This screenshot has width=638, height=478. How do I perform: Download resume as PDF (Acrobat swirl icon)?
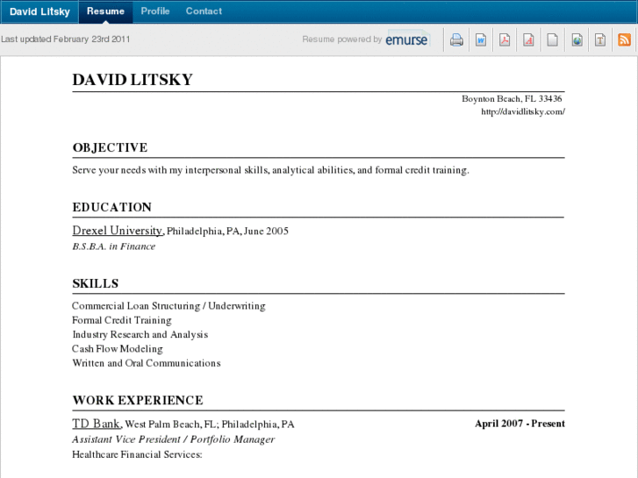coord(505,39)
